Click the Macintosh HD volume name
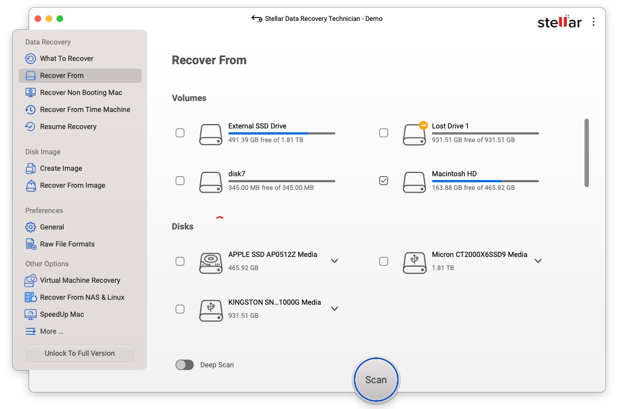This screenshot has height=409, width=618. click(x=454, y=174)
